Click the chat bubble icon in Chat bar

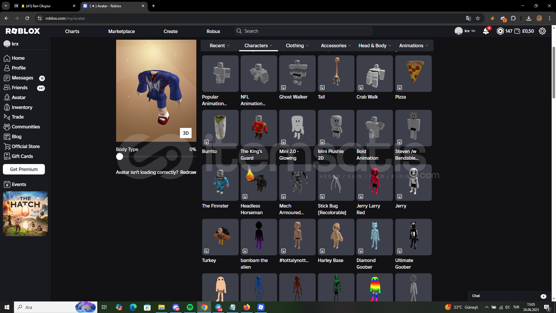coord(544,296)
